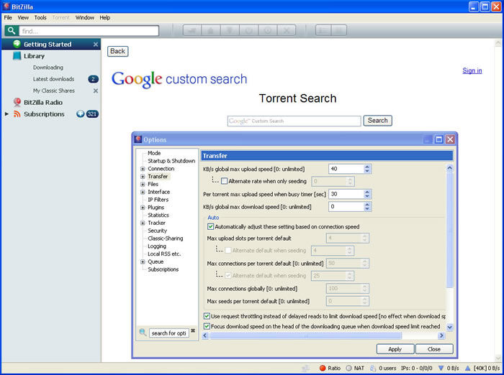Image resolution: width=504 pixels, height=375 pixels.
Task: Close the My Classic Shares entry
Action: coord(96,91)
